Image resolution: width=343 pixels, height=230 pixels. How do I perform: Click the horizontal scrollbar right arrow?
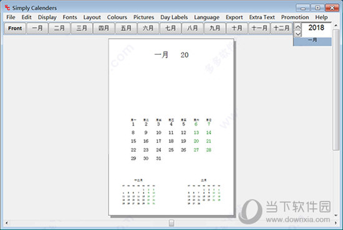[336, 223]
